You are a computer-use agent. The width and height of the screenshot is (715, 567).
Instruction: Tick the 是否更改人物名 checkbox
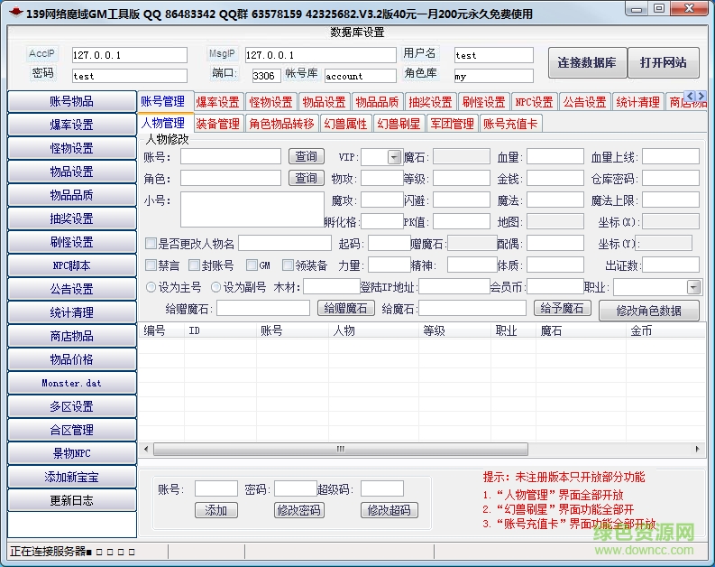click(151, 244)
